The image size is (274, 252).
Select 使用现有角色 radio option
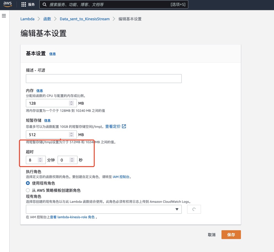click(x=28, y=183)
